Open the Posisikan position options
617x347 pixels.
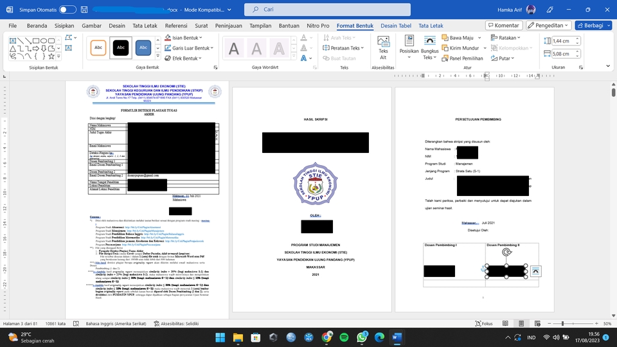click(409, 48)
